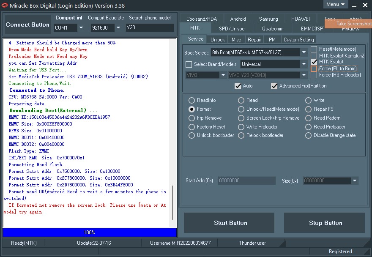Click the Stop Button
This screenshot has height=257, width=372.
[x=324, y=223]
